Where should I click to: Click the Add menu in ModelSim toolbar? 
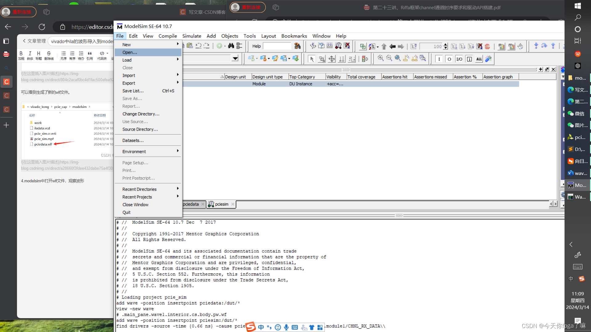tap(211, 36)
